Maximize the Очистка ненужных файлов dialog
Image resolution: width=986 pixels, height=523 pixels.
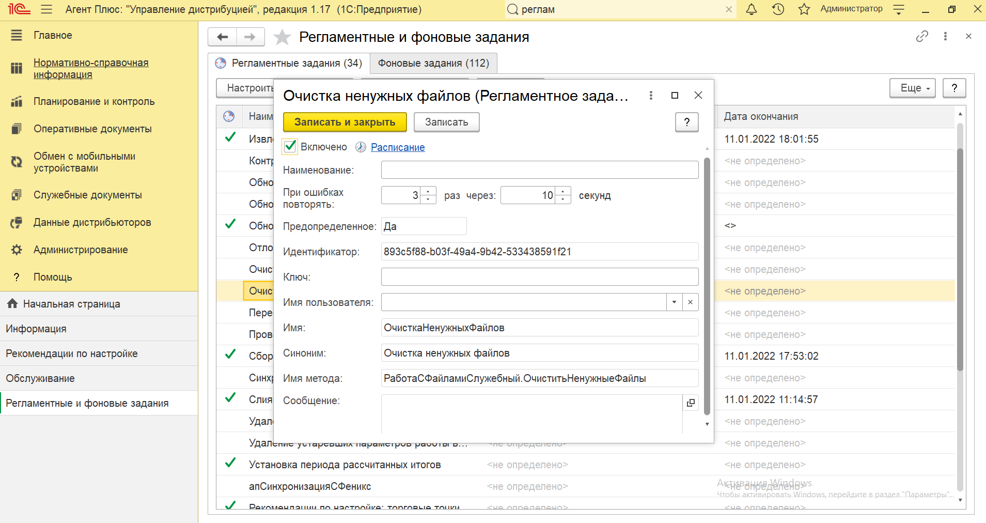pyautogui.click(x=675, y=95)
